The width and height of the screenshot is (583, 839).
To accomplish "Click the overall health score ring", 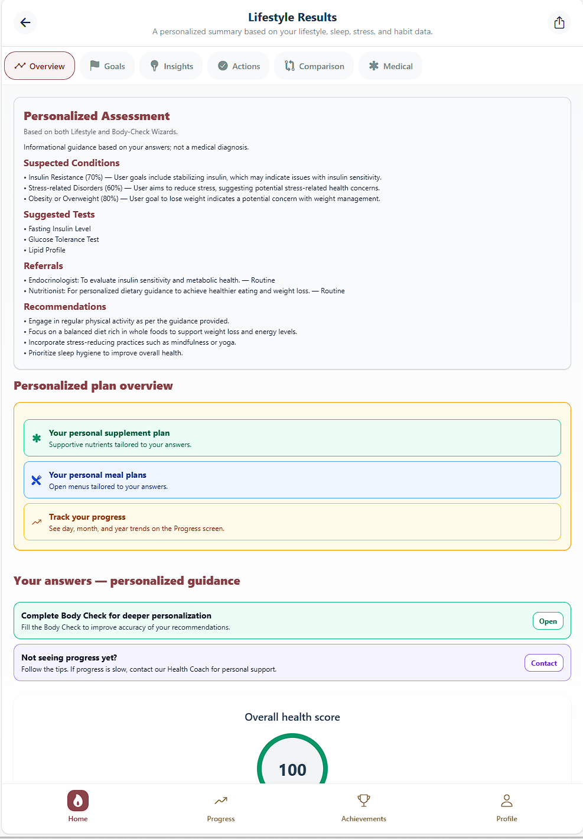I will coord(292,763).
